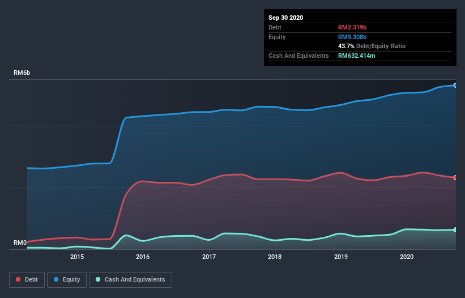Viewport: 465px width, 298px height.
Task: Click the red Debt endpoint marker
Action: [455, 178]
